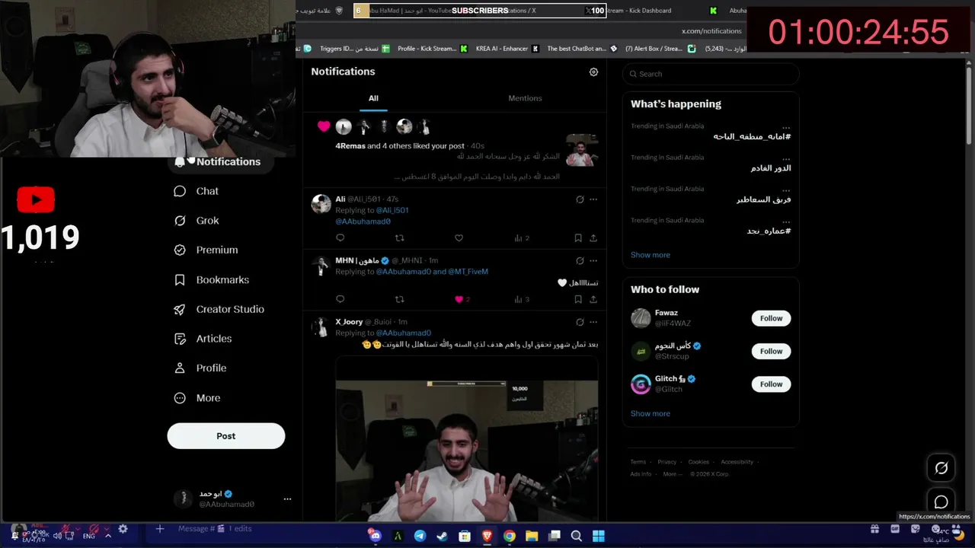Repost MHN's reply
This screenshot has height=548, width=975.
point(399,299)
